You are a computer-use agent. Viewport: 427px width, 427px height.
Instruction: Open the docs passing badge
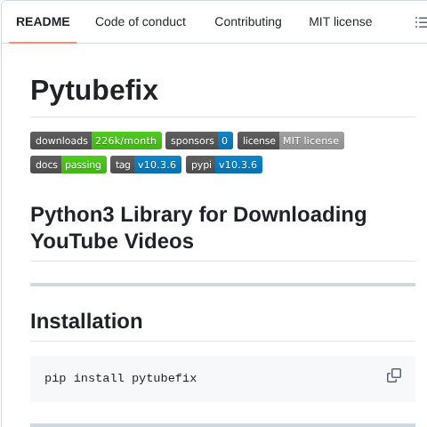coord(68,165)
